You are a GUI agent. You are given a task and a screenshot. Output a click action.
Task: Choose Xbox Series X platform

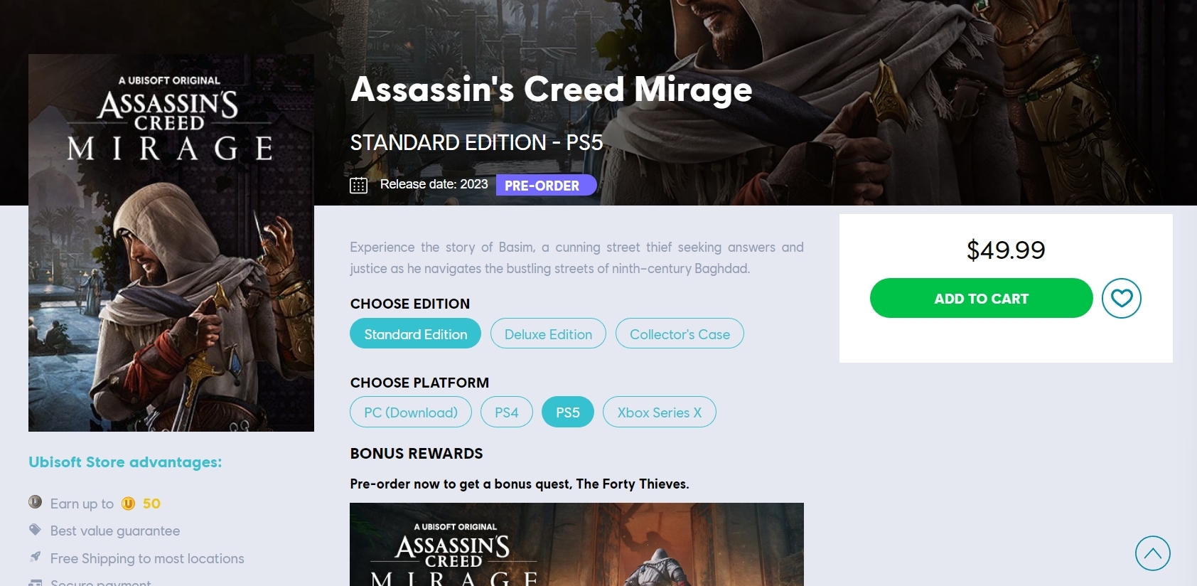pos(659,412)
